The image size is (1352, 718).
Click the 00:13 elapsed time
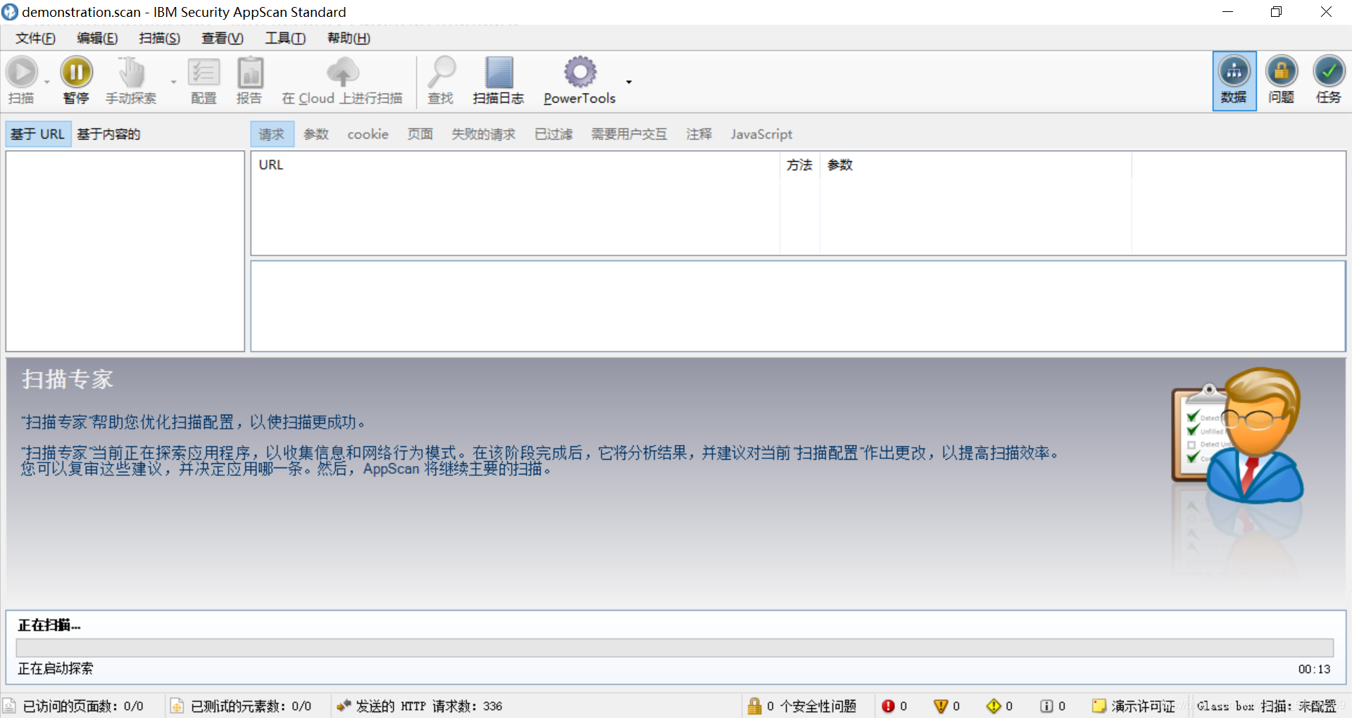(1315, 669)
